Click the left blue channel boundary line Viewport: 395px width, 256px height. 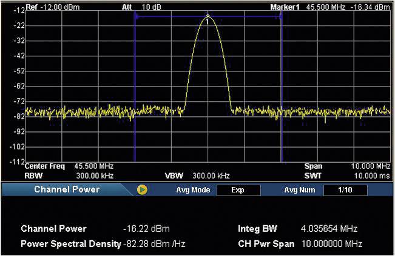[134, 91]
